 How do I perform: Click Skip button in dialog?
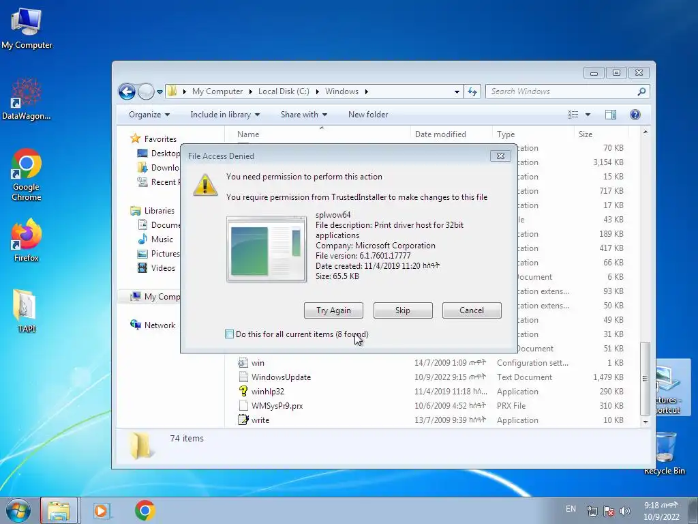pos(403,310)
